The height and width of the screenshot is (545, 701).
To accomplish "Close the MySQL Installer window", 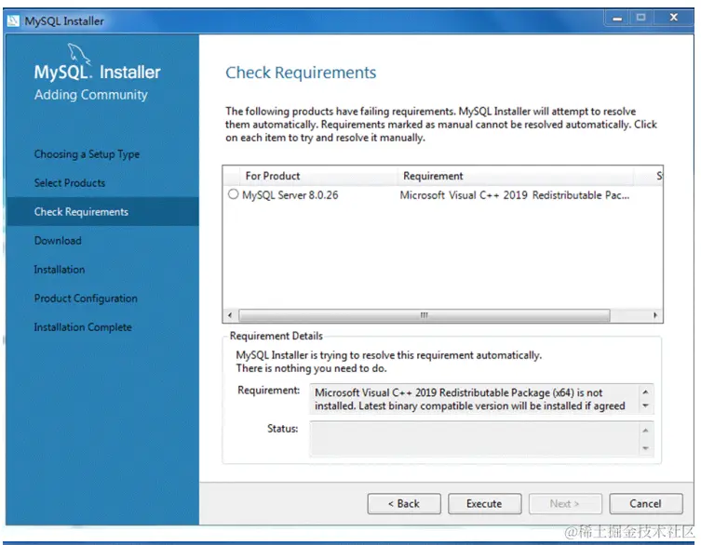I will point(674,18).
